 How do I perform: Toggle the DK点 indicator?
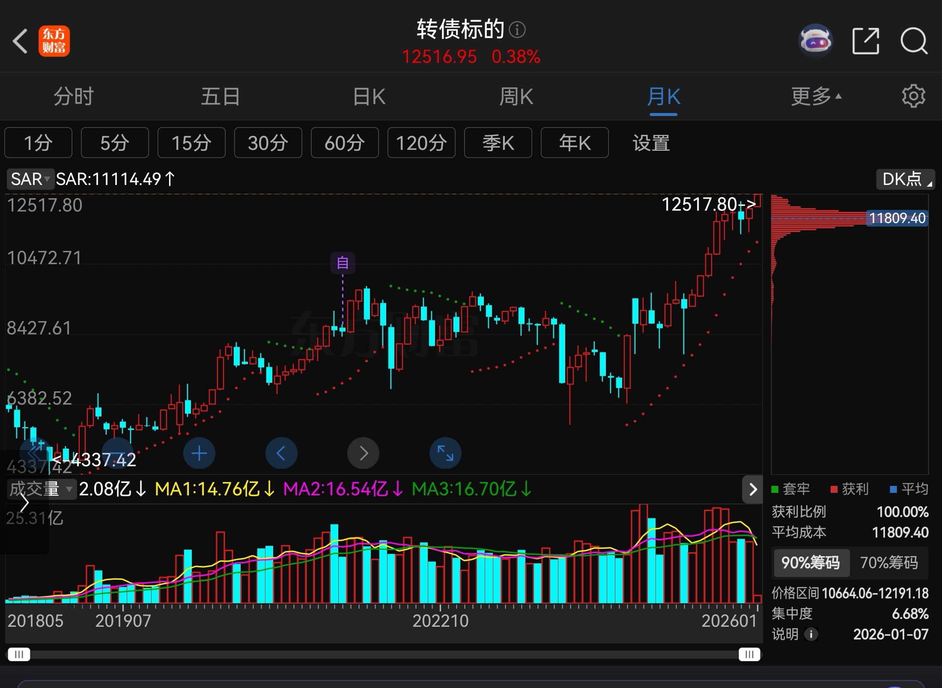click(x=905, y=179)
